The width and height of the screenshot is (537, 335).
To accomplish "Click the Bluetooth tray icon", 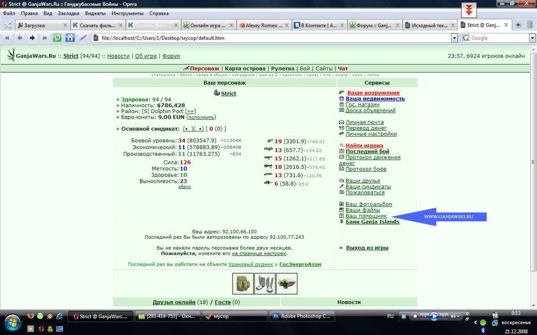I will click(483, 330).
